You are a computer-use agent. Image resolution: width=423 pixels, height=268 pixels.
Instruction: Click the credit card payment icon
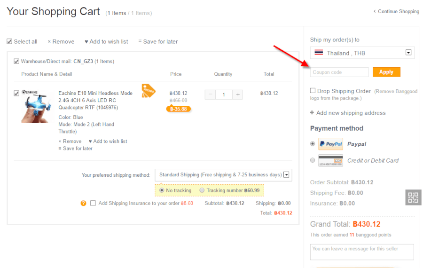330,160
